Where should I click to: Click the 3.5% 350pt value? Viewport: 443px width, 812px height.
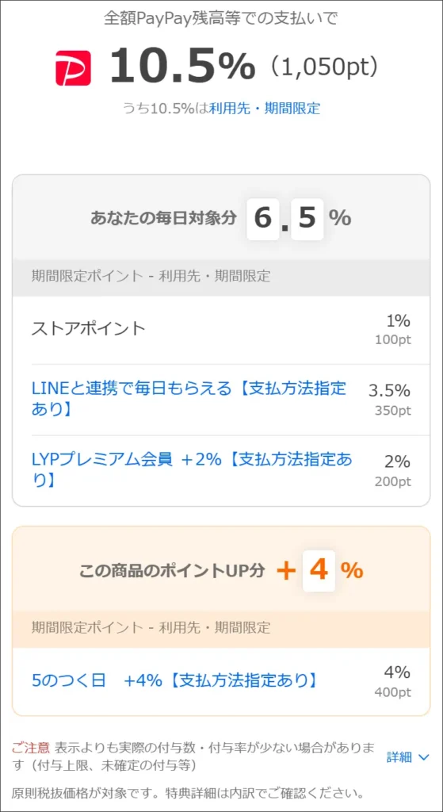click(390, 400)
